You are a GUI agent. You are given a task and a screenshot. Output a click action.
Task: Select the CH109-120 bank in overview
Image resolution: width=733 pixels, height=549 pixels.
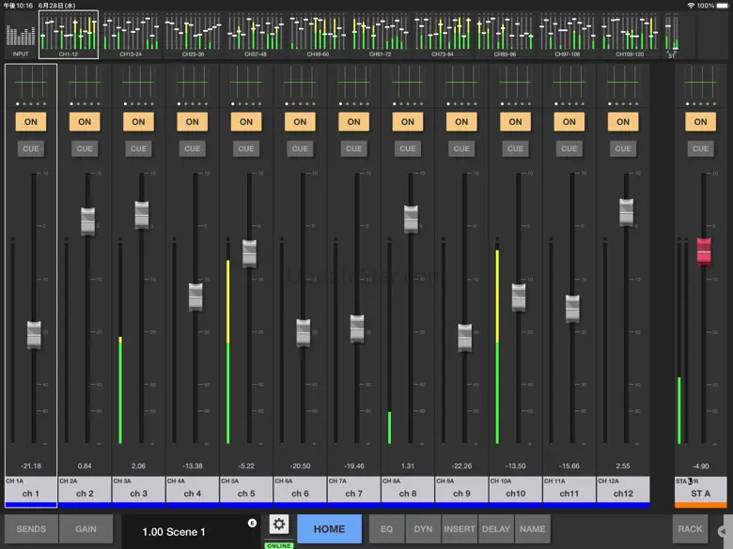[x=630, y=35]
